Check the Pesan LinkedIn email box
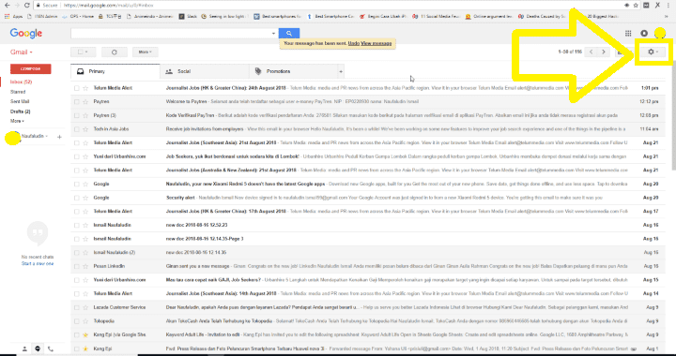676x356 pixels. coord(76,266)
